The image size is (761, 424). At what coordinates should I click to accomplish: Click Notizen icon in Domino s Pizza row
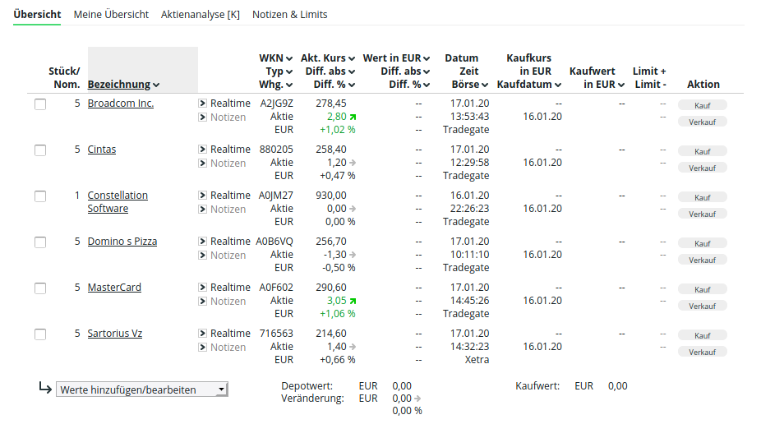click(x=202, y=256)
